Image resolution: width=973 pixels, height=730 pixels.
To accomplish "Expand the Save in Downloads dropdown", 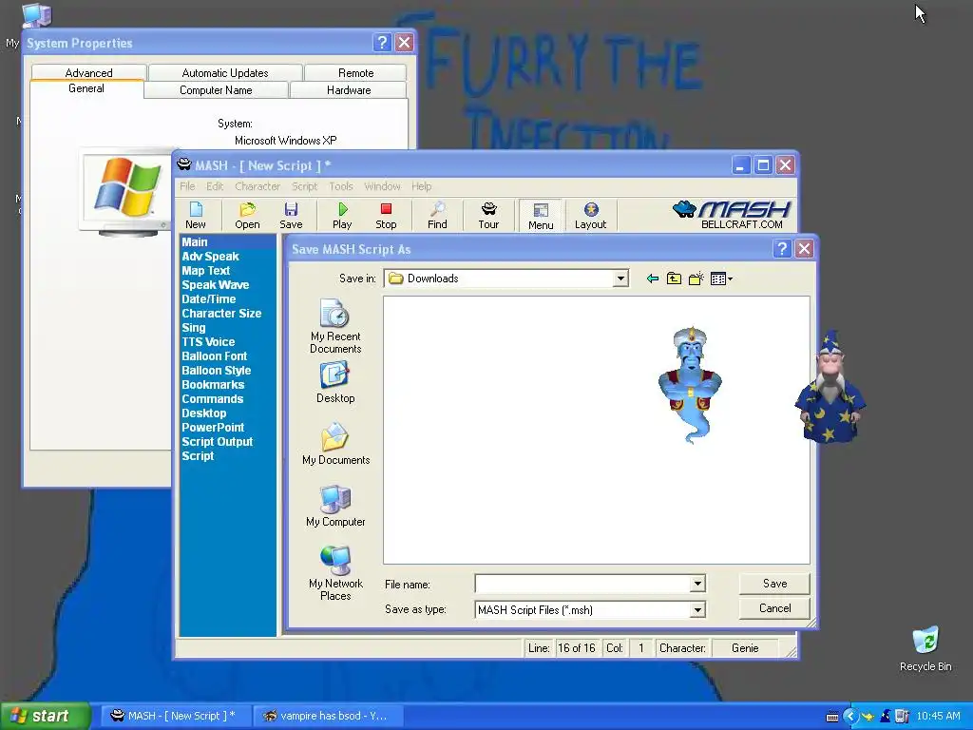I will click(620, 279).
